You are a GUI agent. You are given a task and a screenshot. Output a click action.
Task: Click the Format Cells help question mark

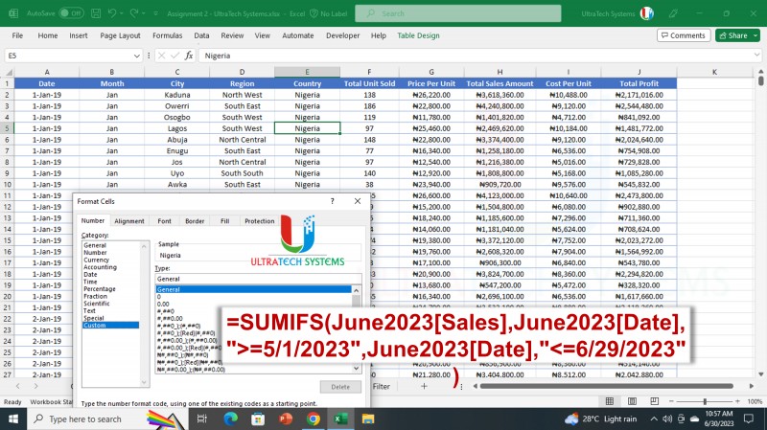point(332,201)
